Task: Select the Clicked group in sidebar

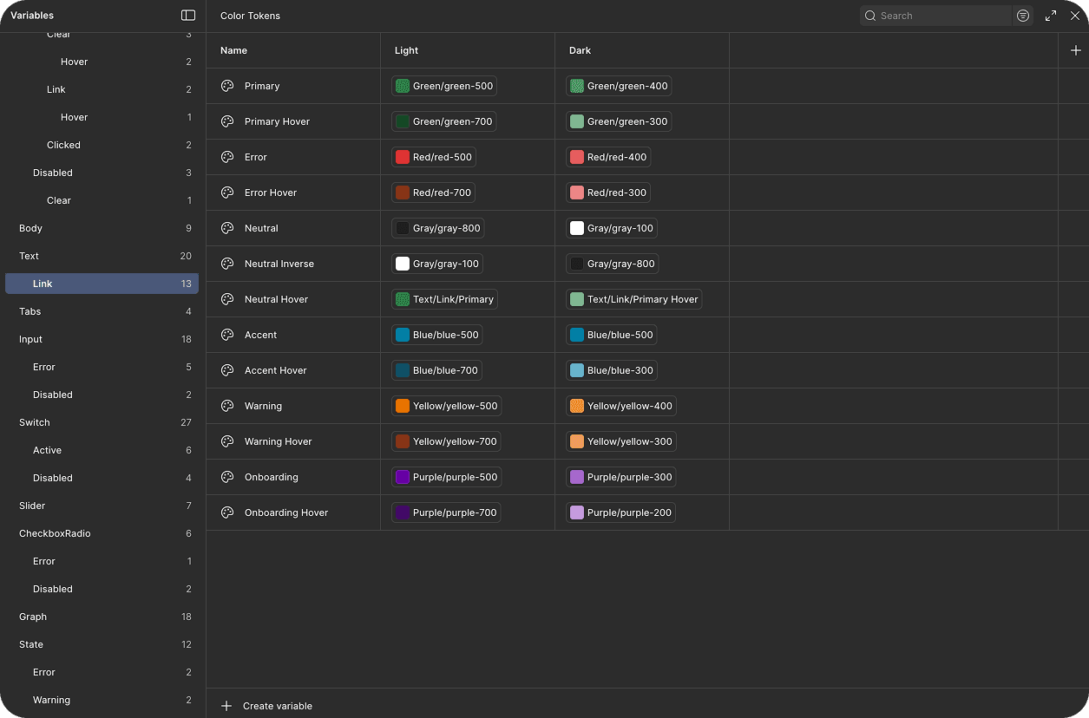Action: (102, 145)
